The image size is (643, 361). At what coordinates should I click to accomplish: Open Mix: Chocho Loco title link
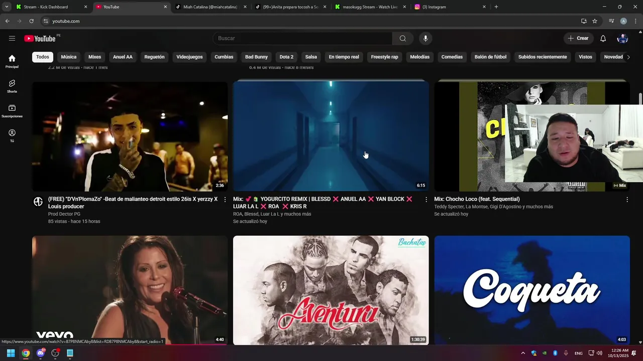tap(477, 199)
